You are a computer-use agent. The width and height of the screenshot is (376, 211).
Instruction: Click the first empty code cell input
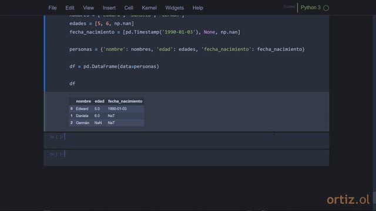196,140
